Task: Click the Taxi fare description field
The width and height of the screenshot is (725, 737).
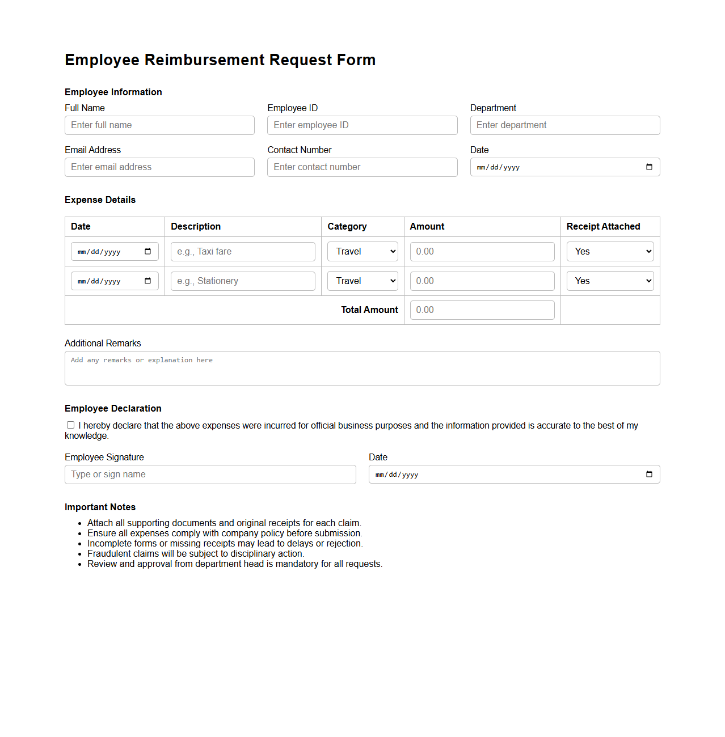Action: coord(243,252)
